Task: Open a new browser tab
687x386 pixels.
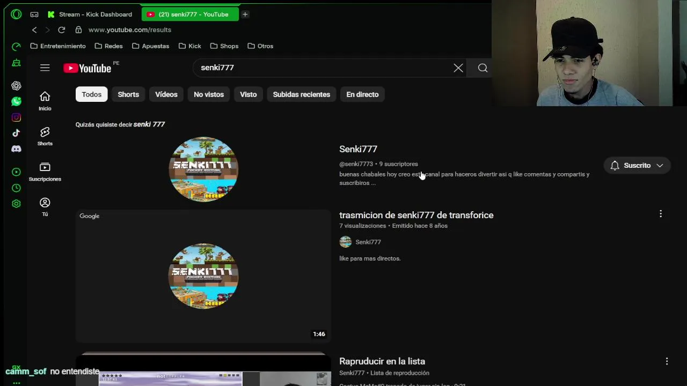Action: tap(245, 14)
